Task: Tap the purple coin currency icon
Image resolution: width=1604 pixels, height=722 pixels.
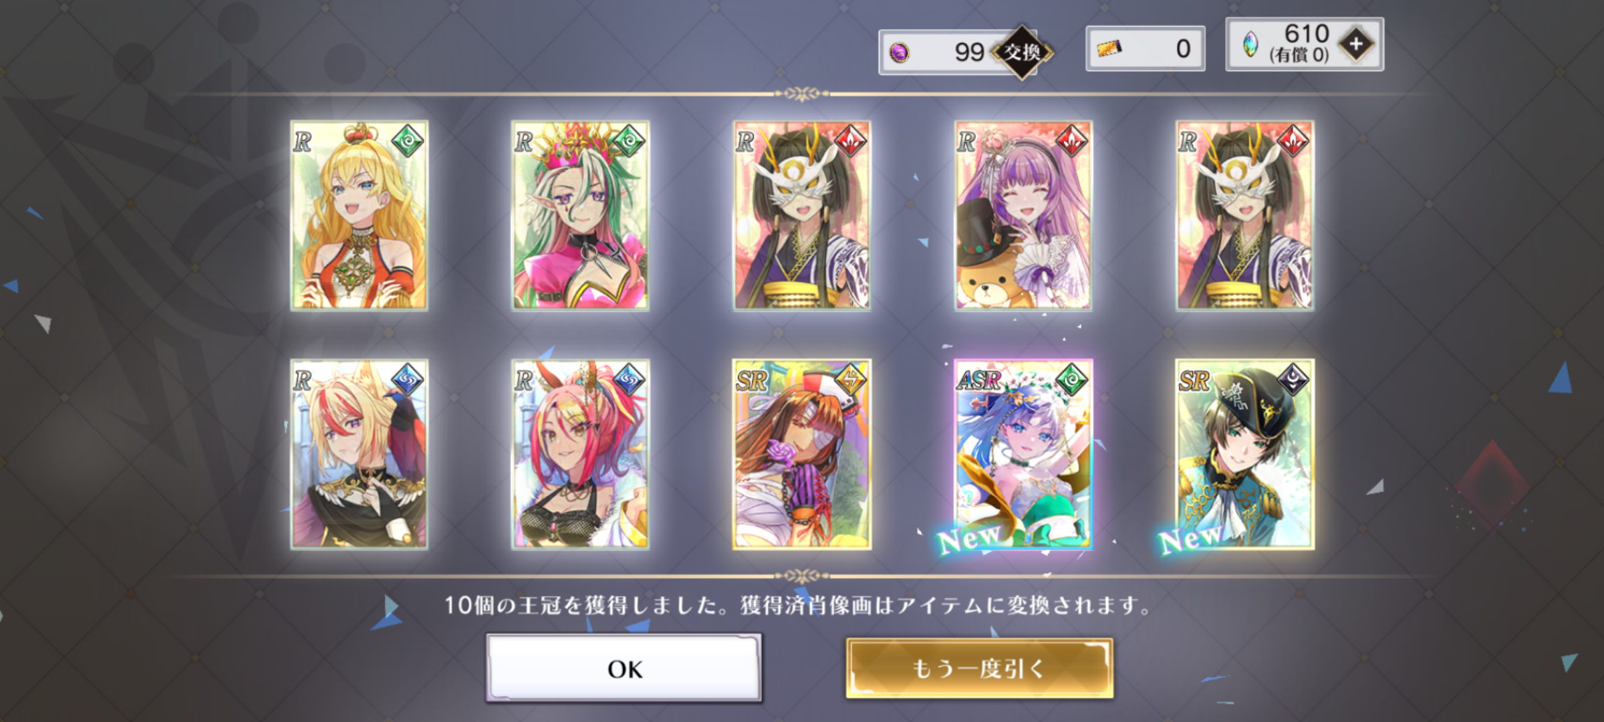Action: [x=900, y=52]
